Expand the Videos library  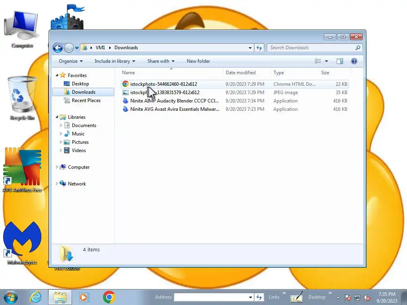tap(61, 150)
